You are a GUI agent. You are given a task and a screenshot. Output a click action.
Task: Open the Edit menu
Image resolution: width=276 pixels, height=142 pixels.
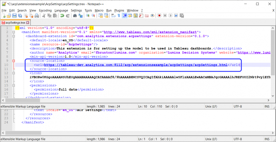coord(12,10)
